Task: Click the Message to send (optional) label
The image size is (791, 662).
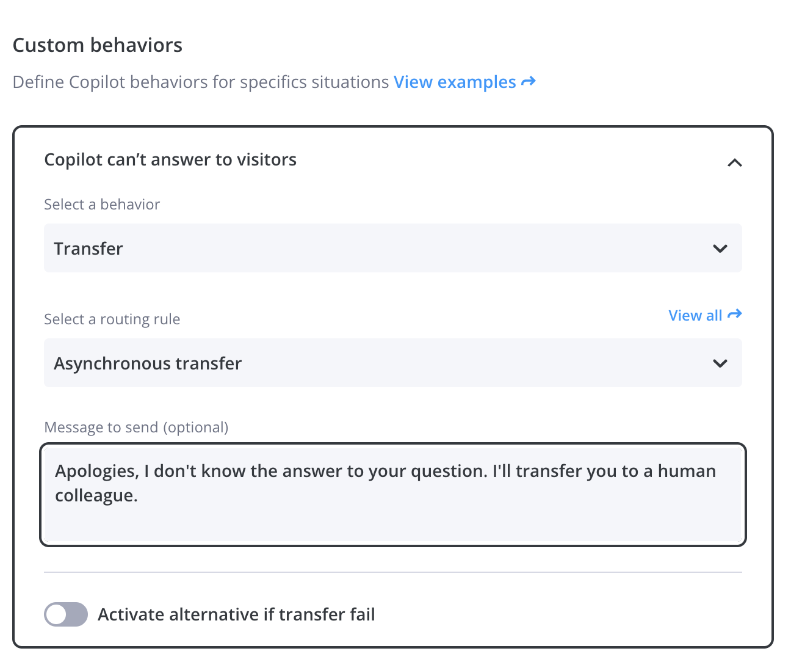Action: point(136,427)
